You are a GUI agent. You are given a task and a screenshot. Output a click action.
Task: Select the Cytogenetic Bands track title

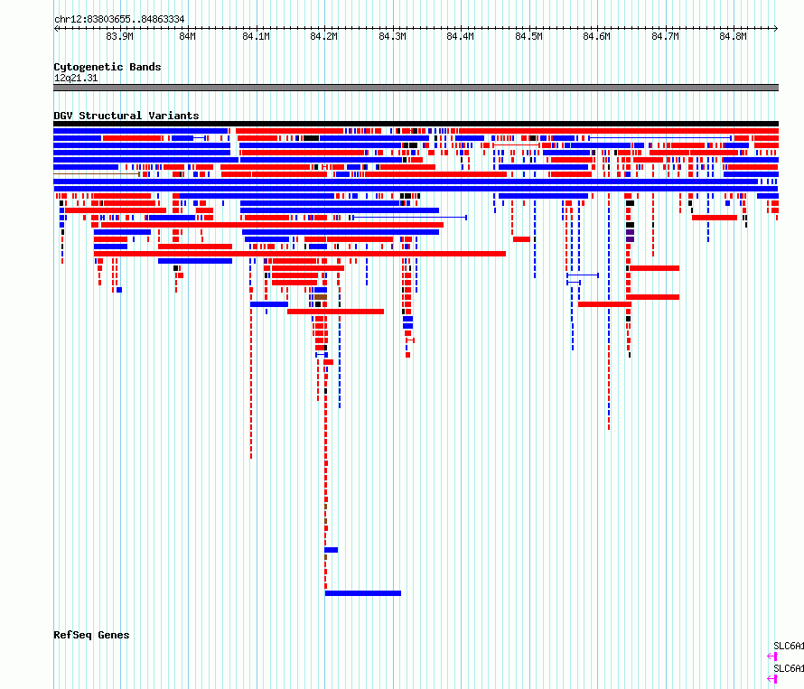[x=108, y=67]
